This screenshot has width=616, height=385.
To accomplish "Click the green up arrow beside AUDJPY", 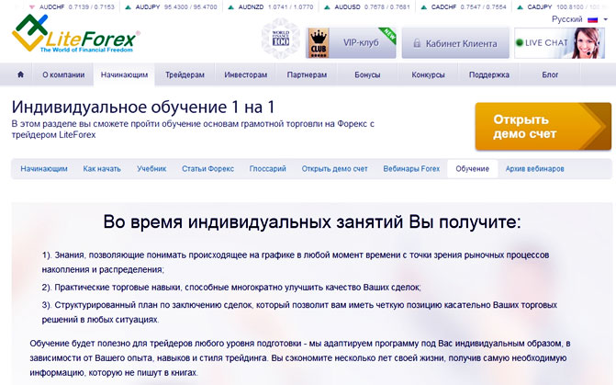I will tap(129, 7).
